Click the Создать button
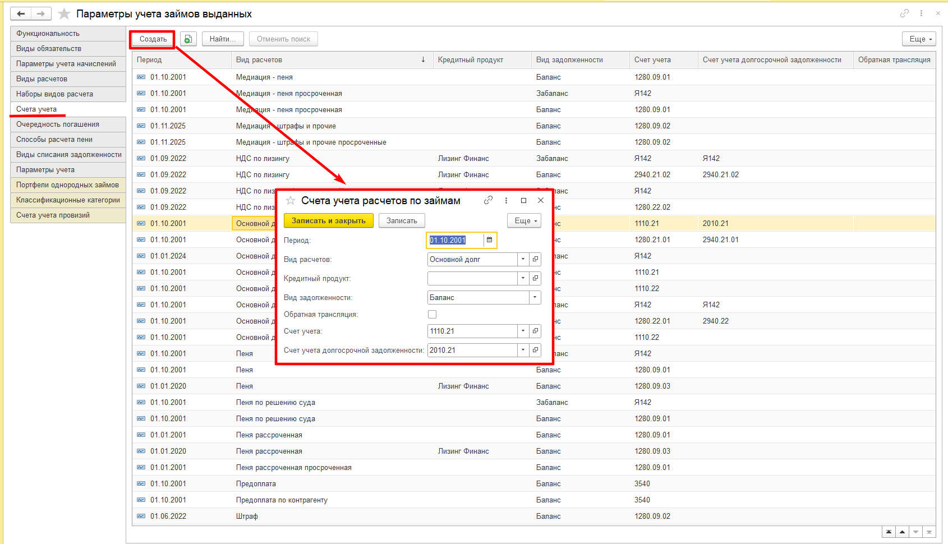 pos(153,39)
